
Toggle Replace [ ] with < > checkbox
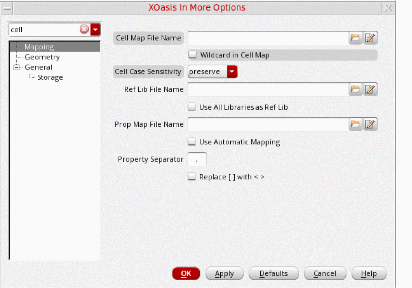[x=192, y=177]
